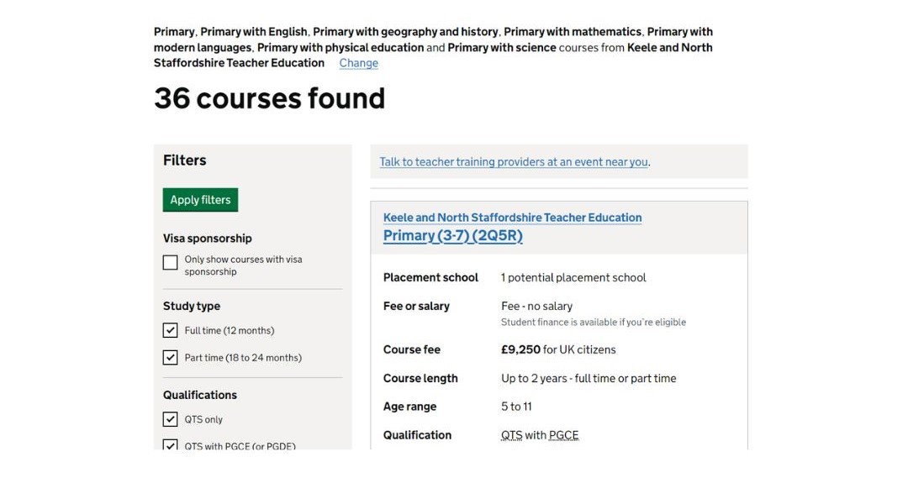This screenshot has height=478, width=908.
Task: Open the Primary (3-7) (2Q5R) course link
Action: click(453, 235)
